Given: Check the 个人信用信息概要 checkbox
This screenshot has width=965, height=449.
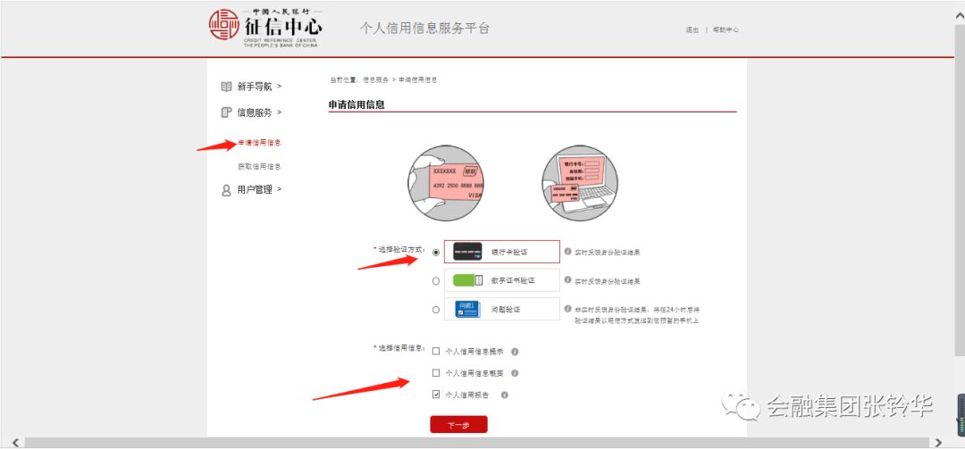Looking at the screenshot, I should (x=436, y=373).
